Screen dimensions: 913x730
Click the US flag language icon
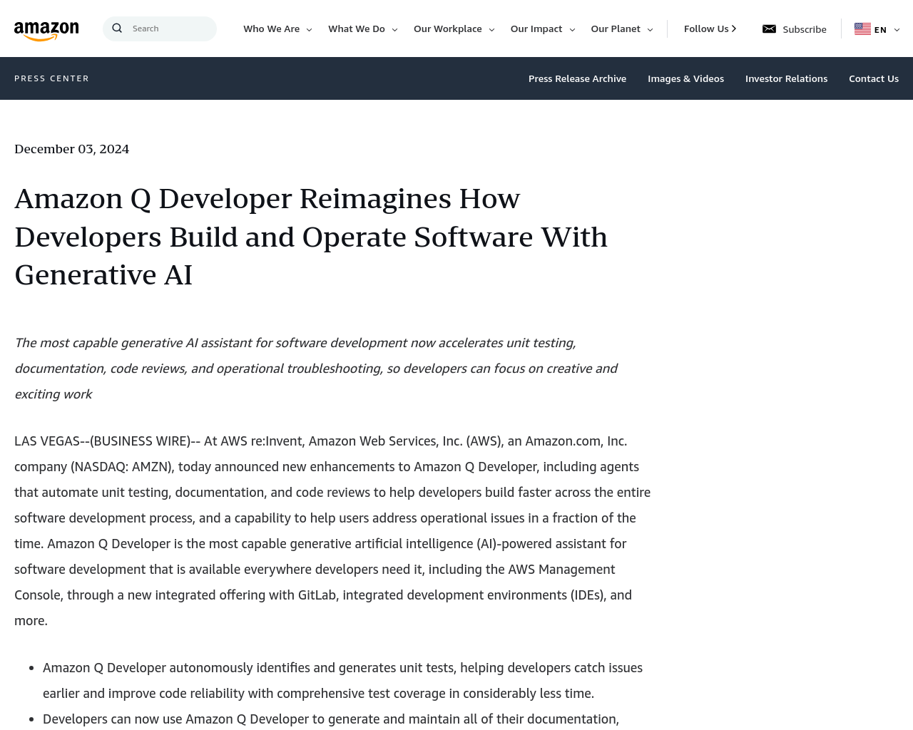click(862, 29)
